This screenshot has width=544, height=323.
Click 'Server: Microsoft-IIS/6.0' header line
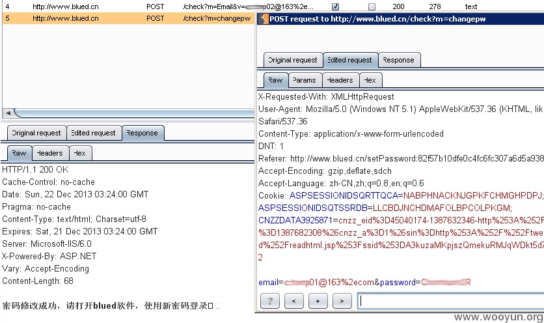click(47, 244)
